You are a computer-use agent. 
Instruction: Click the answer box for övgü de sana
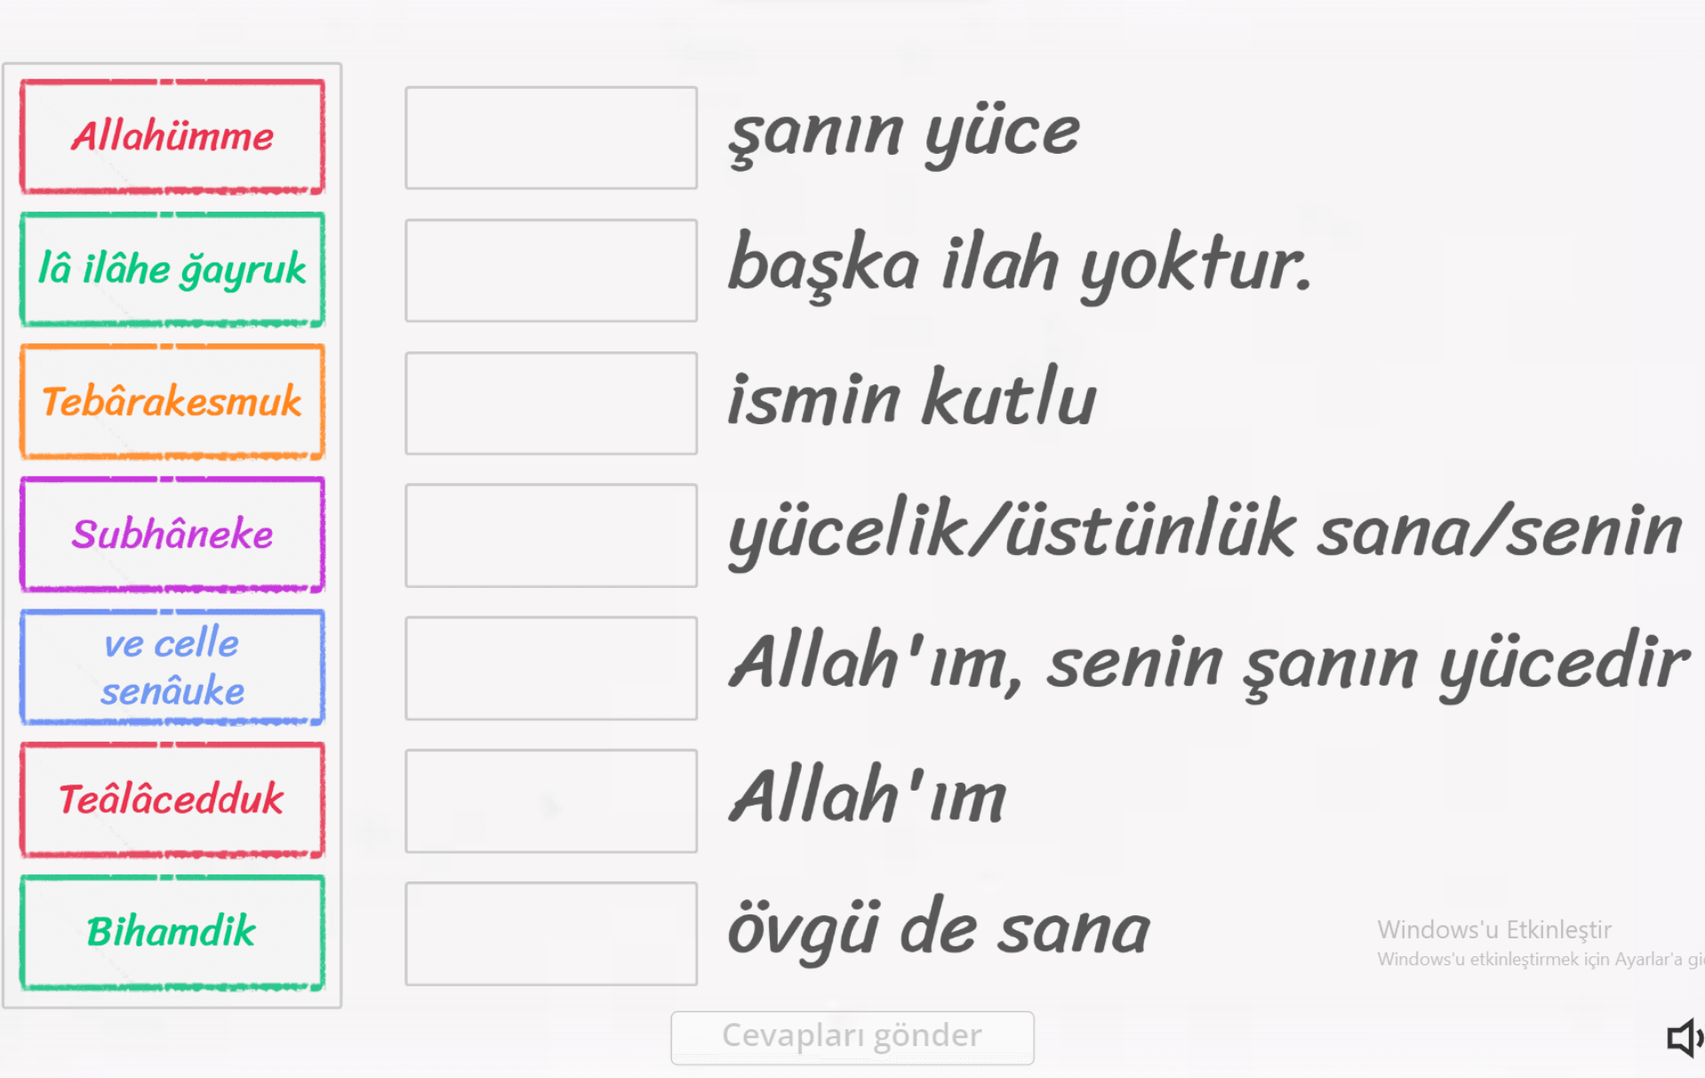point(550,933)
